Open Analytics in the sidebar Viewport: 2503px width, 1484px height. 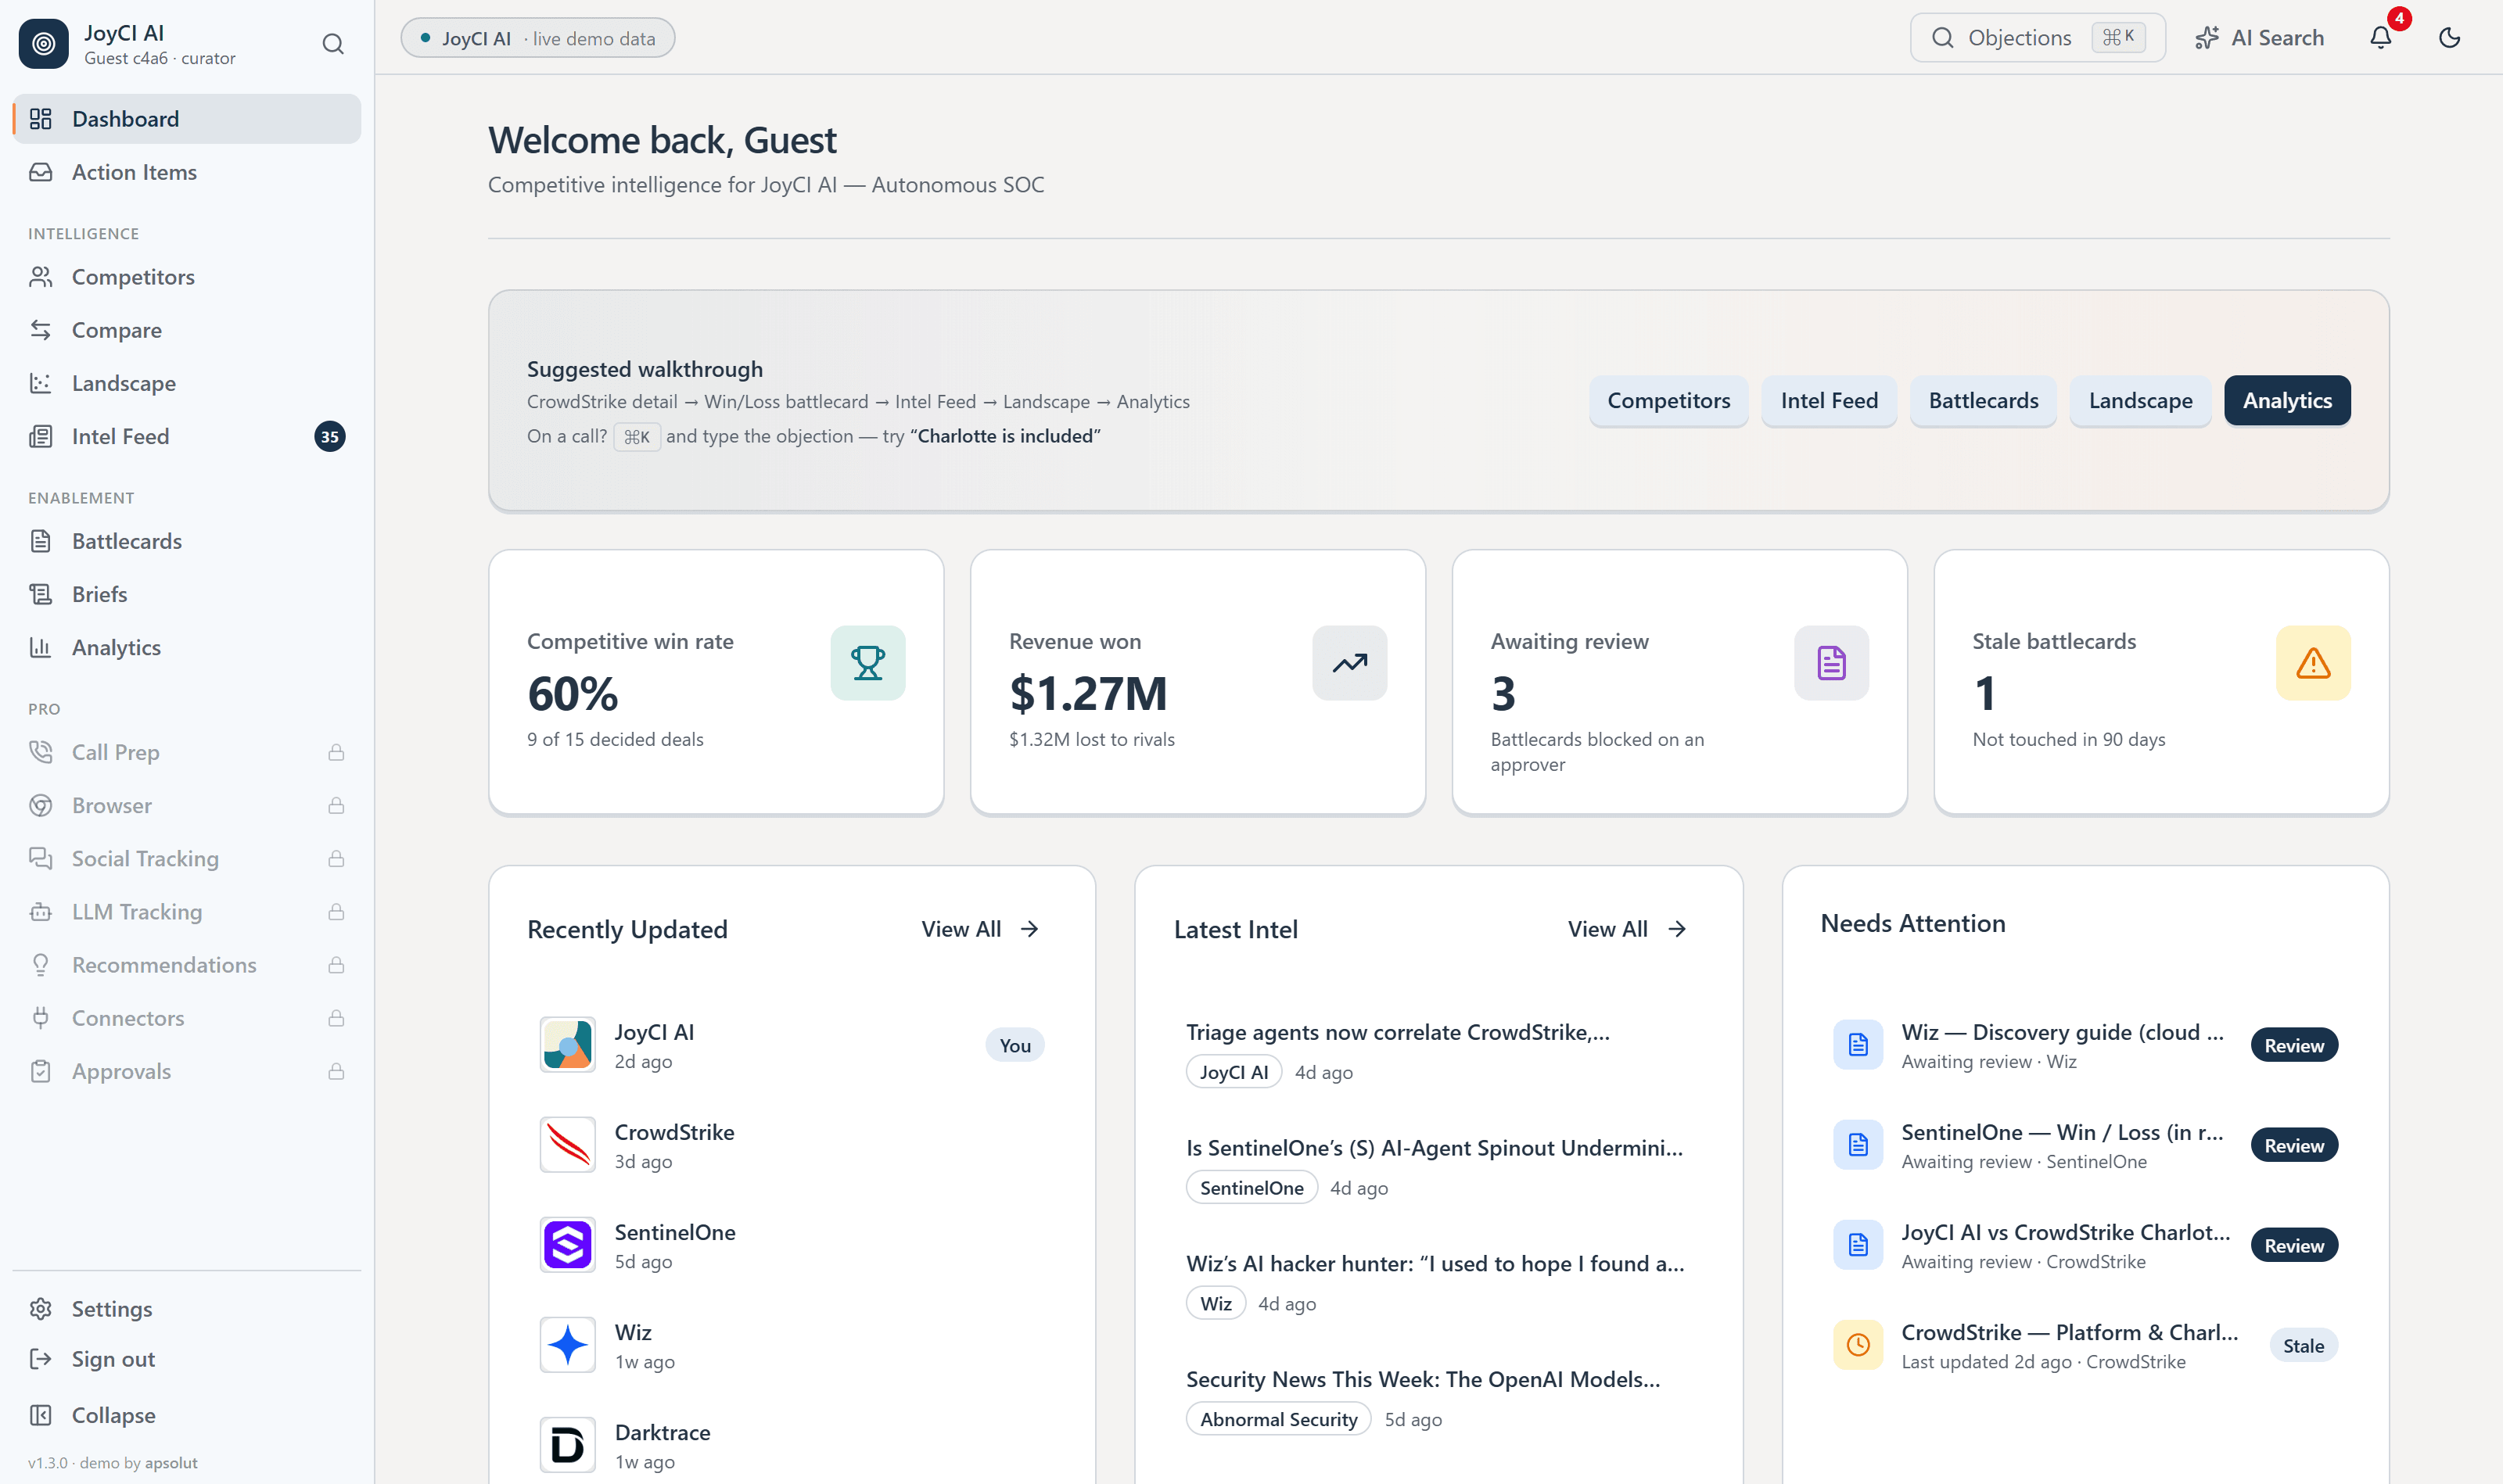click(x=187, y=647)
